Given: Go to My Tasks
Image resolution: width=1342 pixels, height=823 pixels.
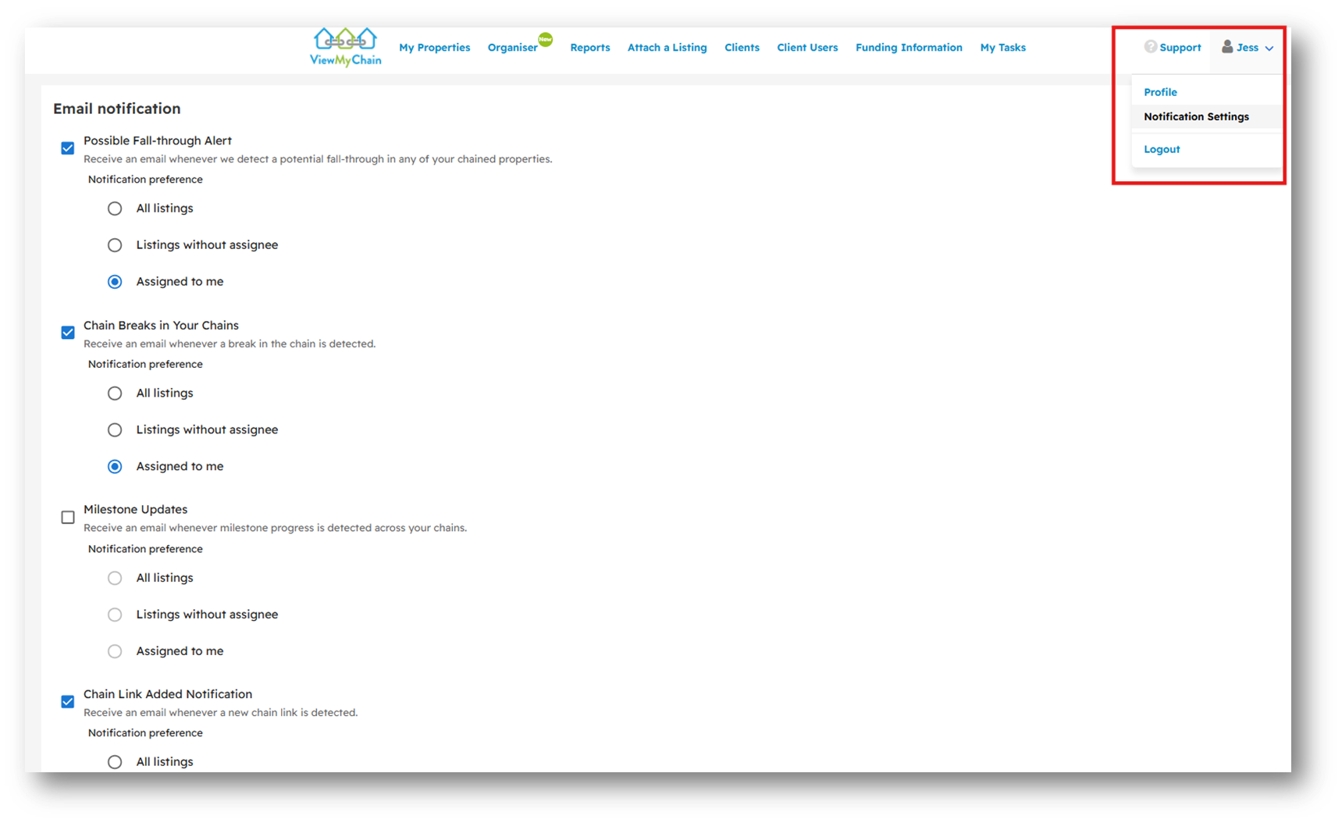Looking at the screenshot, I should [1002, 48].
